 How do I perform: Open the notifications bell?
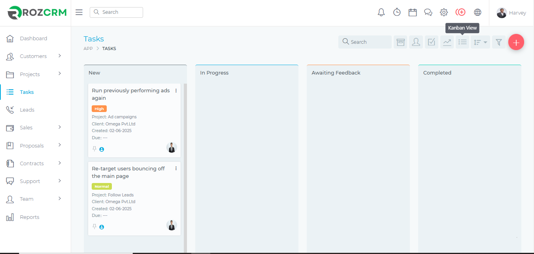381,12
